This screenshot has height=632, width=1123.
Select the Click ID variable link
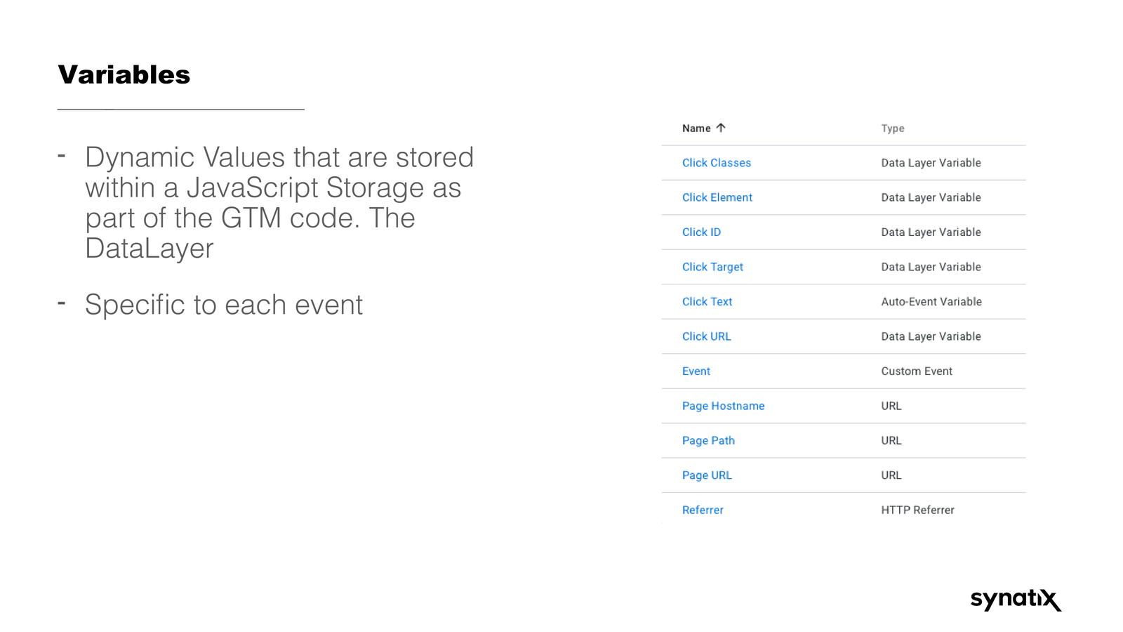tap(701, 232)
